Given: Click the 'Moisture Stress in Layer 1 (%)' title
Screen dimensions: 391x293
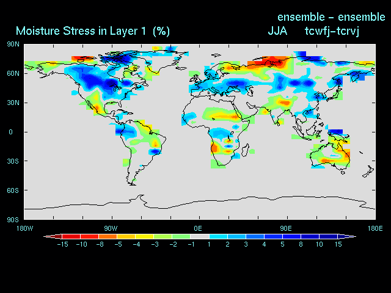Looking at the screenshot, I should pos(93,31).
